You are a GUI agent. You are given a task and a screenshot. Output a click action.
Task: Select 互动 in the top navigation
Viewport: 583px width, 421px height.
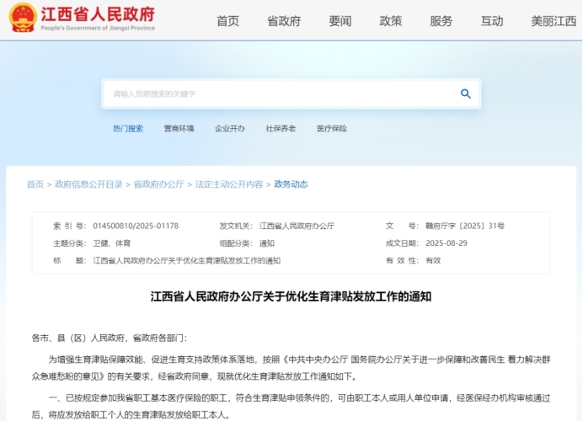tap(492, 21)
